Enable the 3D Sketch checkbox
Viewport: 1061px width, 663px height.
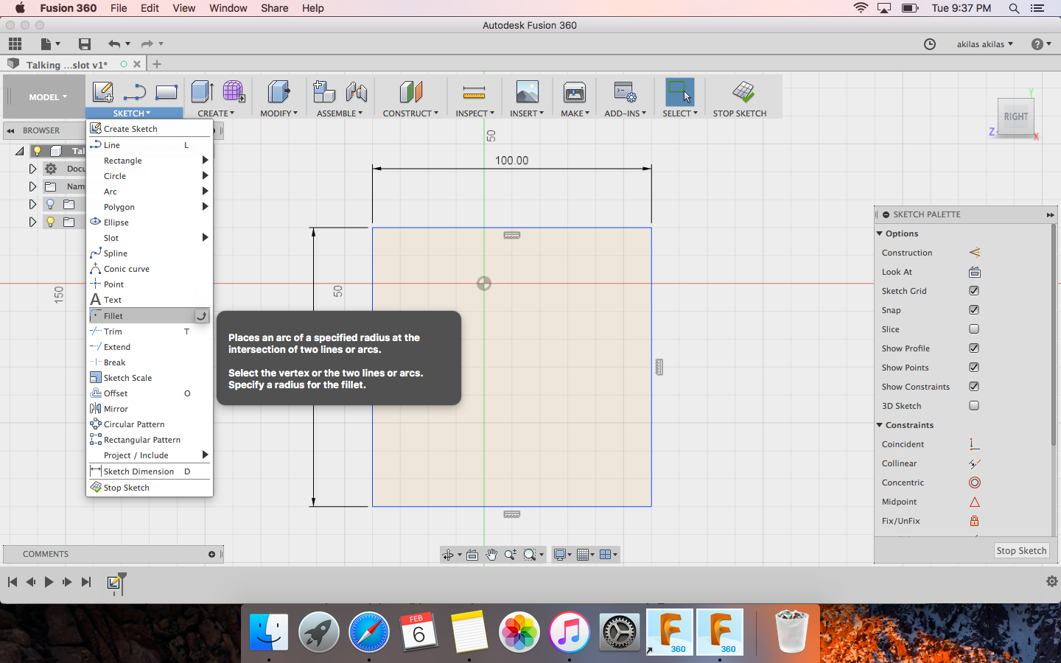(x=974, y=406)
